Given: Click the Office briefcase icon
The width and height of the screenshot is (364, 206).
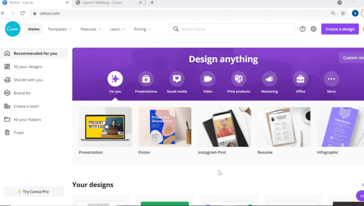Looking at the screenshot, I should click(x=300, y=79).
